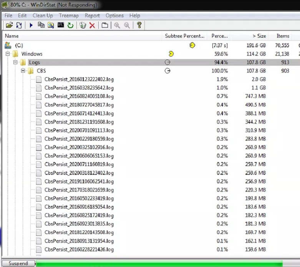
Task: Select CbsPersist_20170318021659.log file
Action: (x=79, y=190)
